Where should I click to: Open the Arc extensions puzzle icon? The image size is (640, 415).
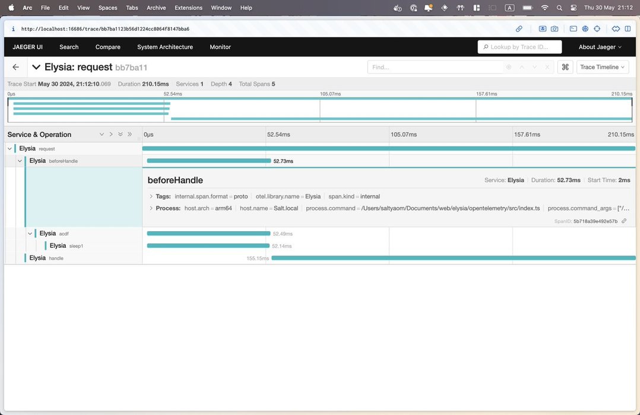coord(616,29)
